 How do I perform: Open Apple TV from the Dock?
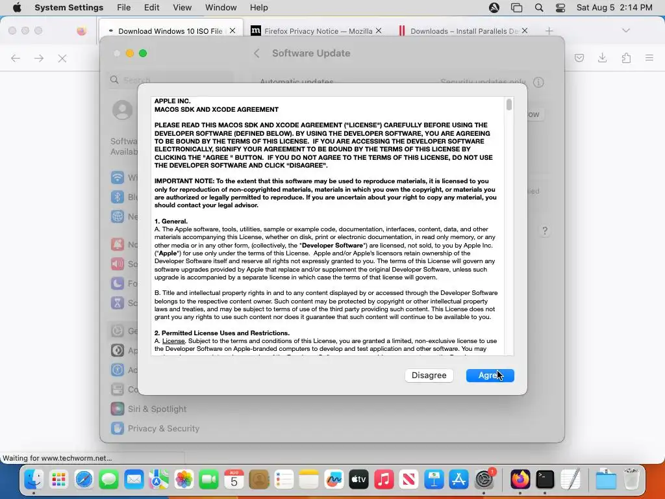[358, 480]
